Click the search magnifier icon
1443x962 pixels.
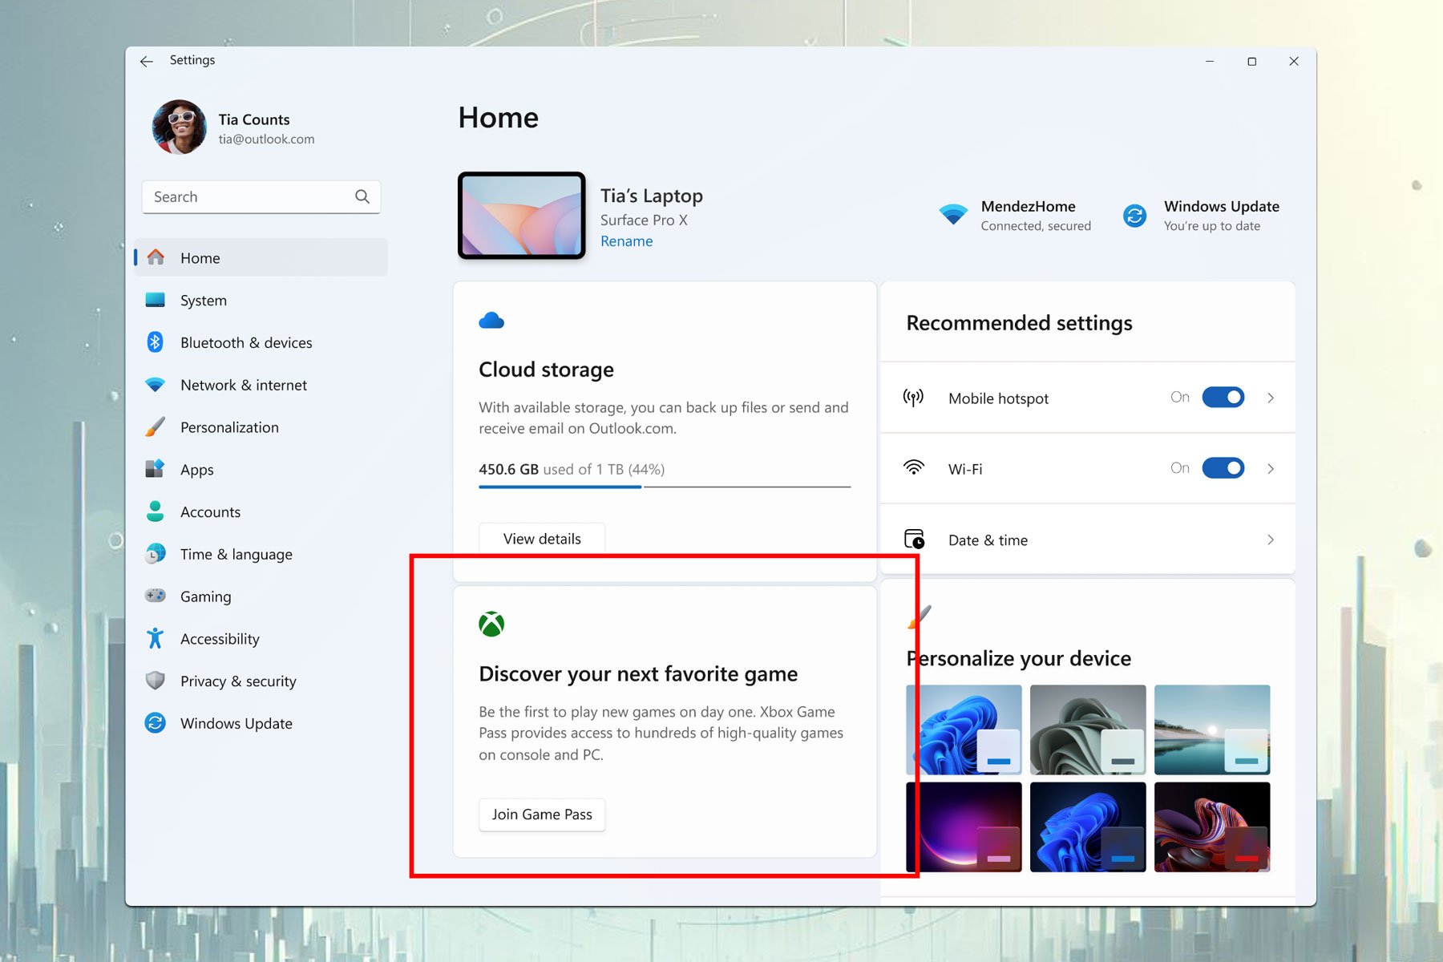pos(362,196)
